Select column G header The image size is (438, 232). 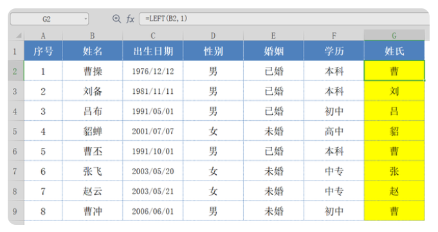coord(394,35)
